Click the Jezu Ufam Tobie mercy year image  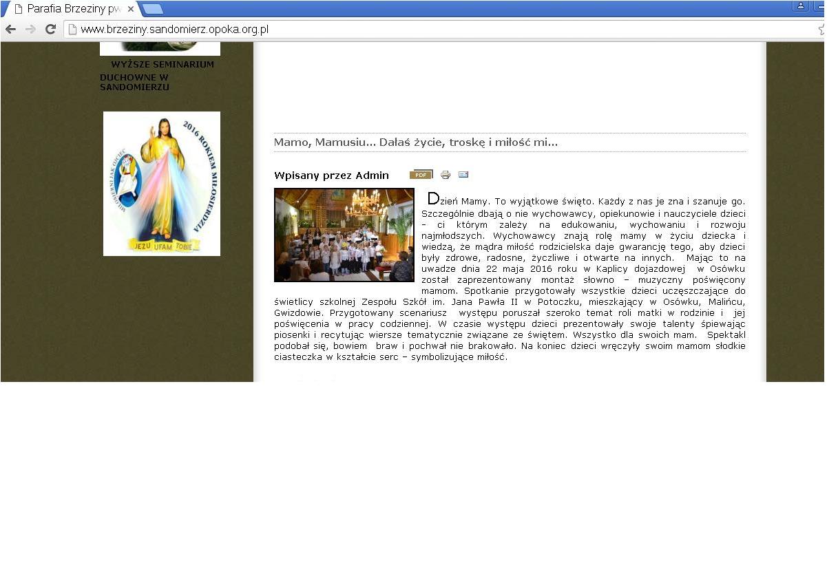point(162,184)
